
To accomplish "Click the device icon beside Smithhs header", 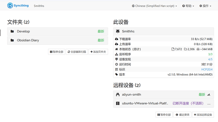I will point(118,32).
